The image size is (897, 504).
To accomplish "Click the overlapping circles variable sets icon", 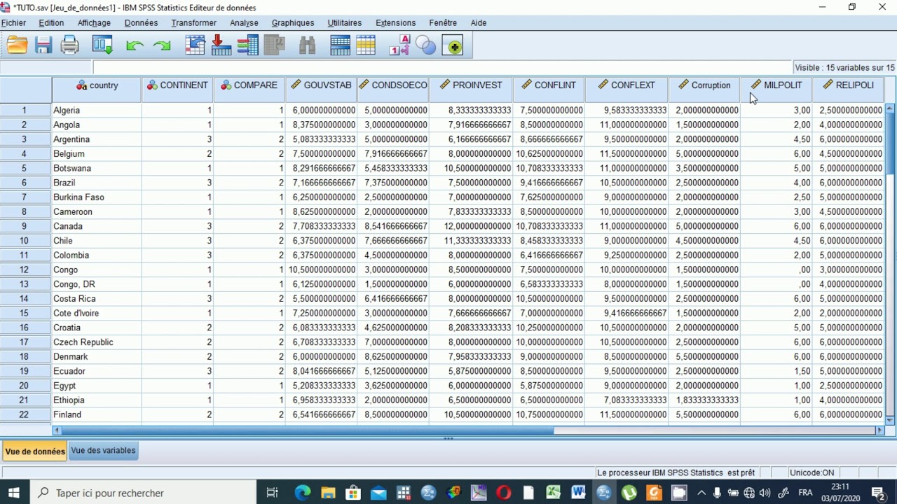I will pos(425,45).
